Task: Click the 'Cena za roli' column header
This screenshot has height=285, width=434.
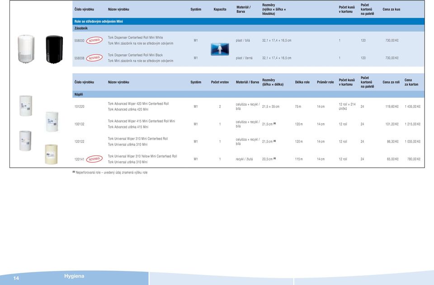Action: 391,82
